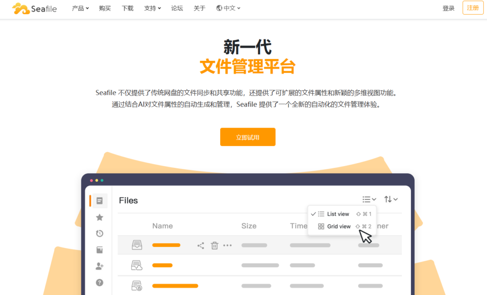487x295 pixels.
Task: Choose the List view option
Action: [341, 214]
